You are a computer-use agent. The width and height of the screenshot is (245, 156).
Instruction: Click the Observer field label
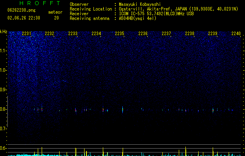(79, 4)
